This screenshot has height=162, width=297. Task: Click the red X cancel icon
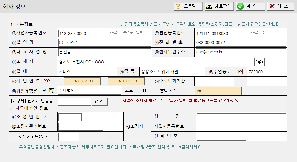point(272,6)
